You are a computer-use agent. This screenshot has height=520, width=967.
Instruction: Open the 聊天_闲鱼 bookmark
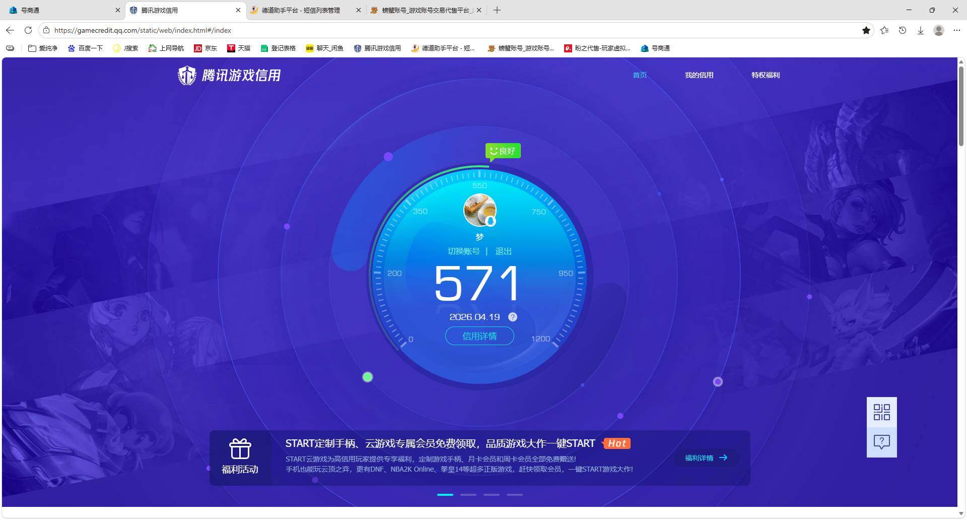tap(325, 48)
